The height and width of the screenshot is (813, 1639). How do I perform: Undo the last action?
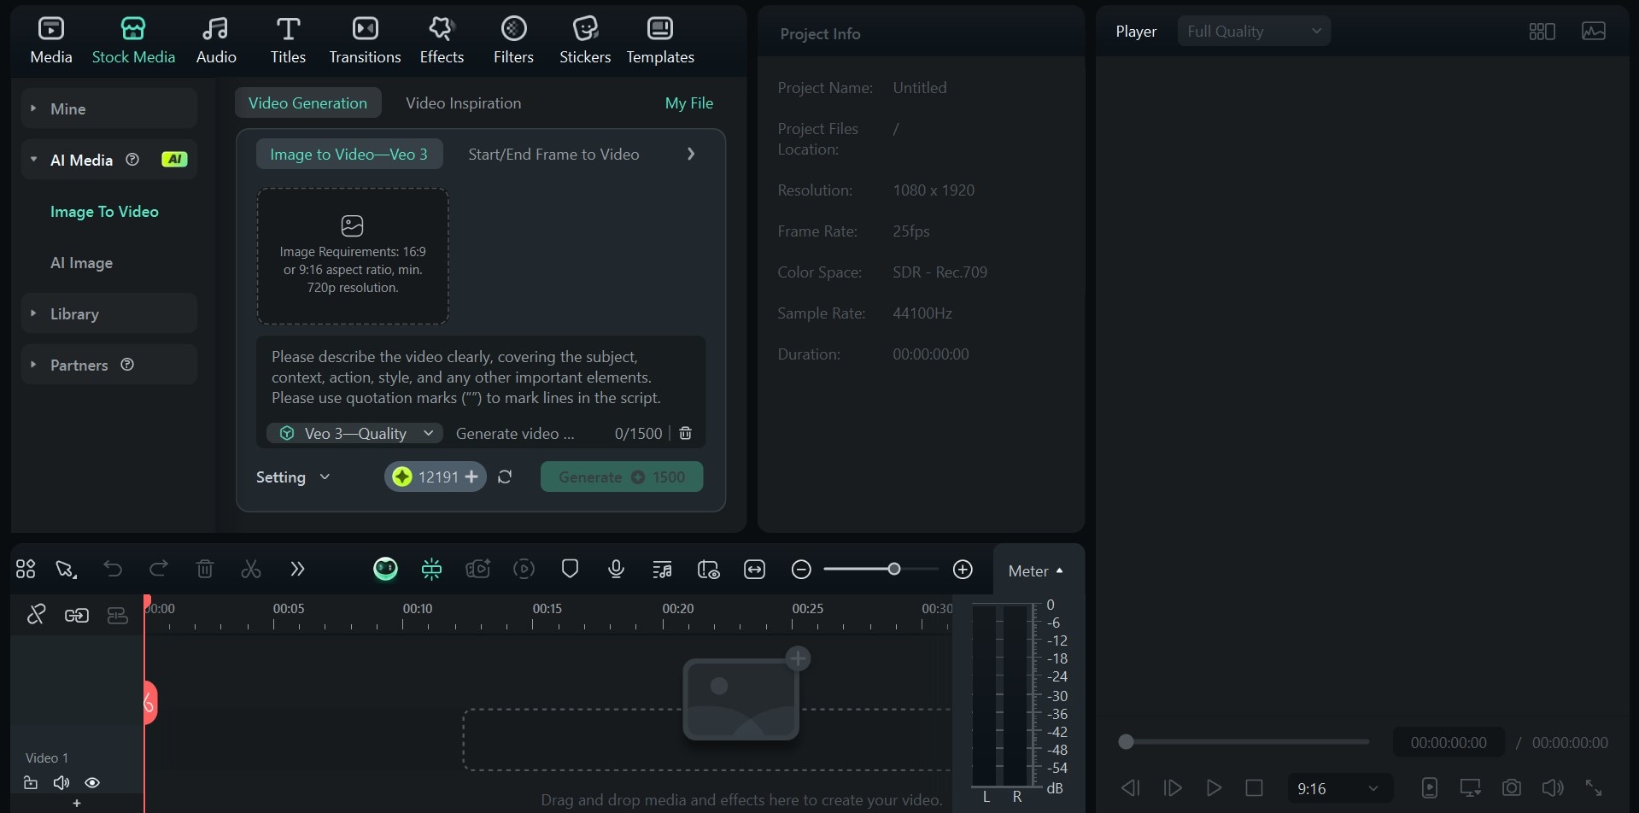tap(113, 570)
